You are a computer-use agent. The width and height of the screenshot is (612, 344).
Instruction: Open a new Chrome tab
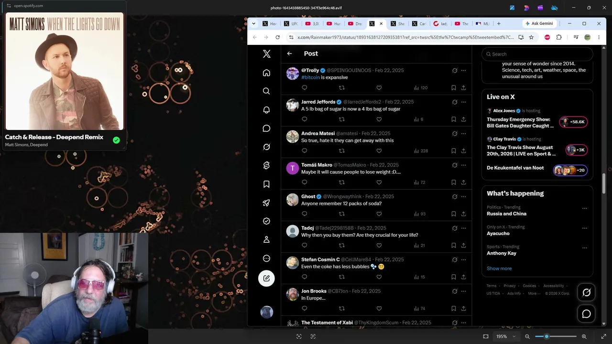tap(499, 23)
